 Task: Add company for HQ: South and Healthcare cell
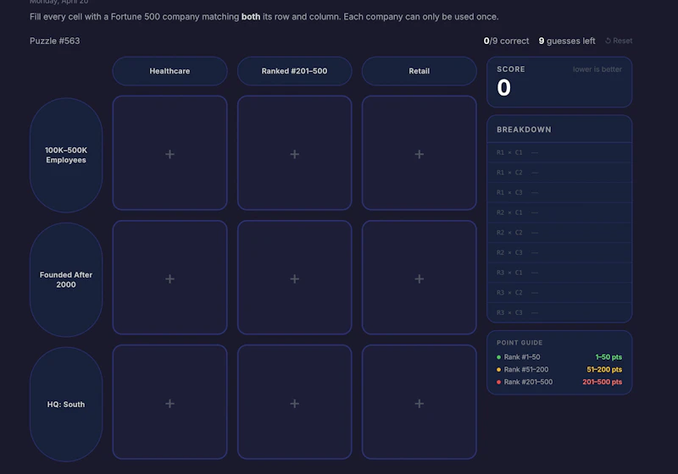click(170, 402)
